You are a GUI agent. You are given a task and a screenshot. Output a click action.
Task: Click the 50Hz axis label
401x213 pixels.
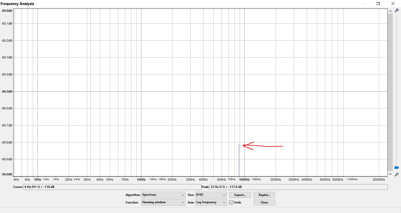coord(110,180)
